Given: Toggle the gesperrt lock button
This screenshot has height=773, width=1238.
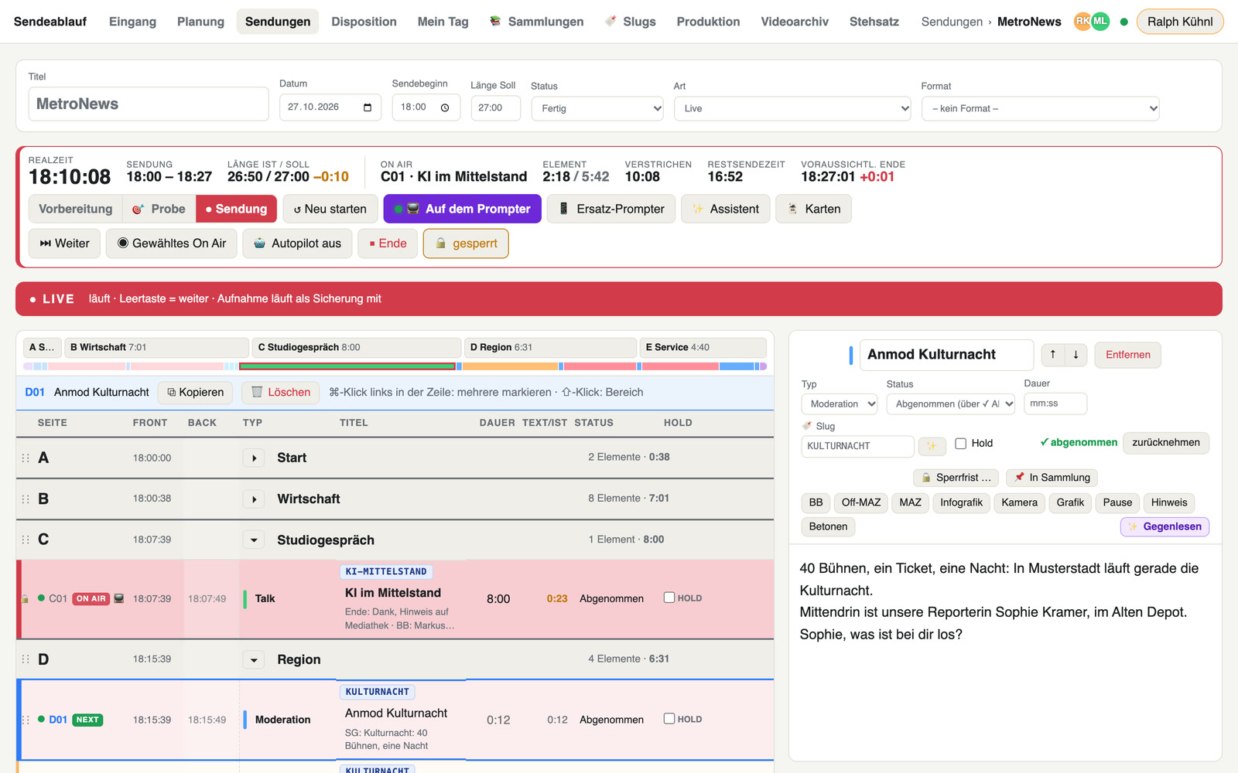Looking at the screenshot, I should click(466, 243).
